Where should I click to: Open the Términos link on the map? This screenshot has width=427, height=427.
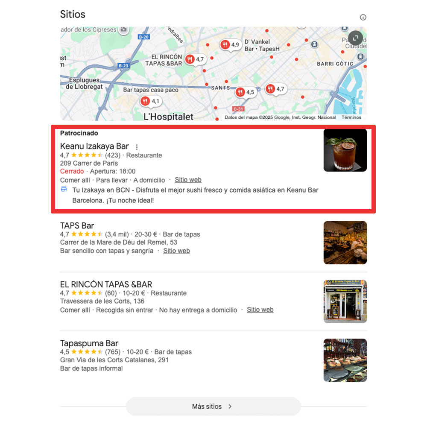pyautogui.click(x=351, y=117)
